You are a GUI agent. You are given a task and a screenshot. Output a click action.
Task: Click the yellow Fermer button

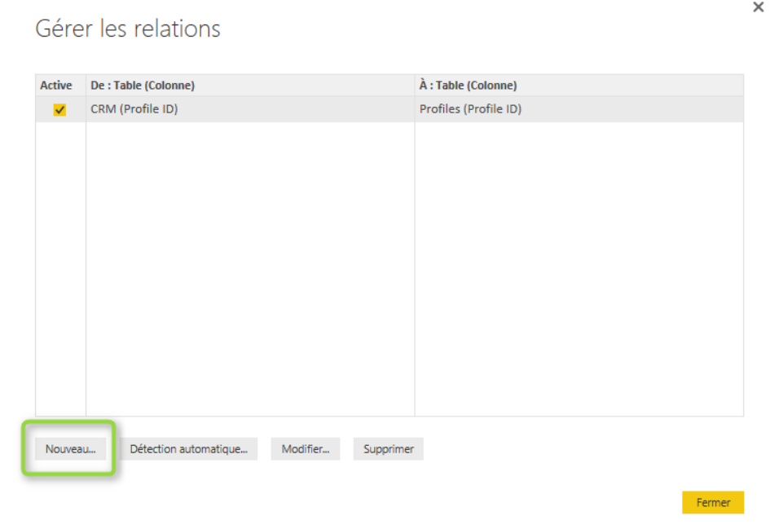click(713, 503)
